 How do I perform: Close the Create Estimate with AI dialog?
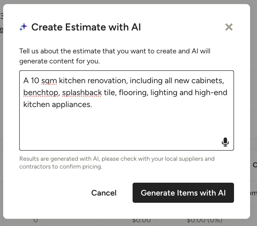229,27
